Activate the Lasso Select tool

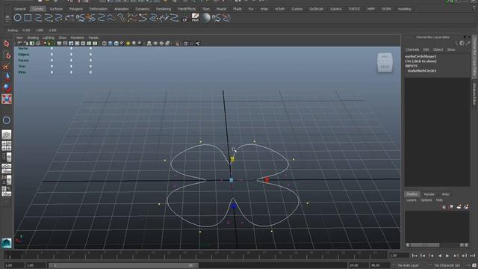pos(7,55)
